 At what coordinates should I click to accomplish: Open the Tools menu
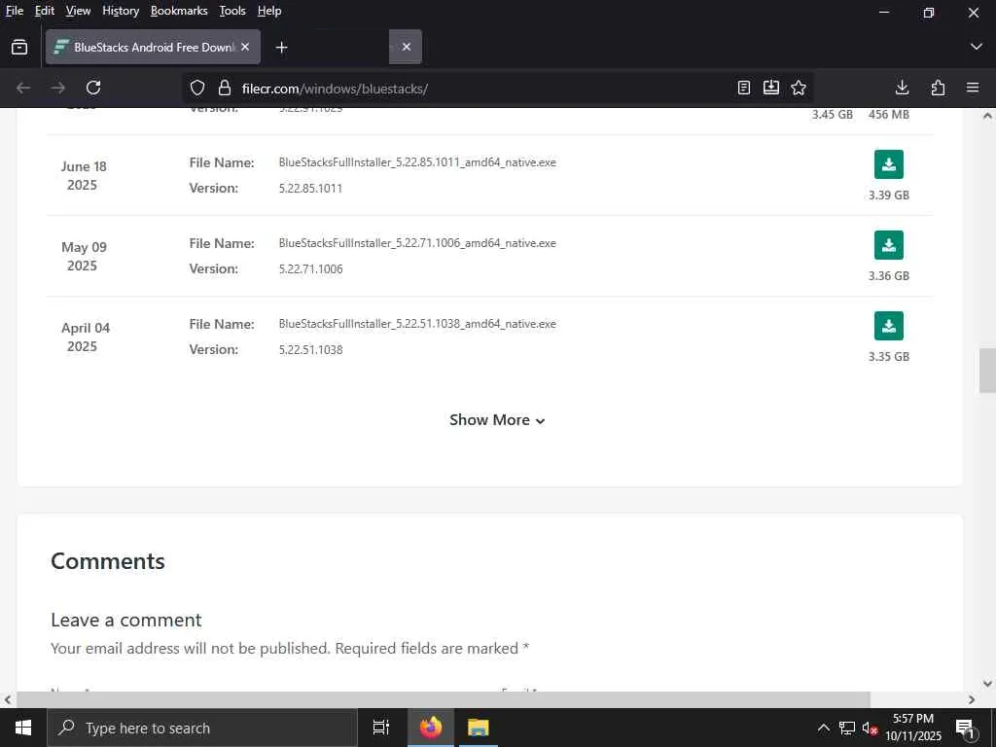(x=232, y=11)
